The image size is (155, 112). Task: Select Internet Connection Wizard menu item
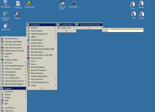coord(89,25)
